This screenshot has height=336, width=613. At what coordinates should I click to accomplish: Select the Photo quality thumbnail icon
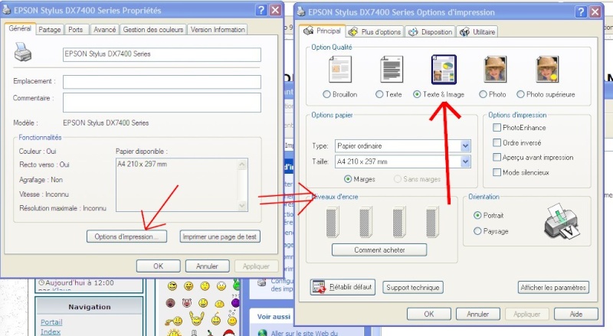(495, 70)
